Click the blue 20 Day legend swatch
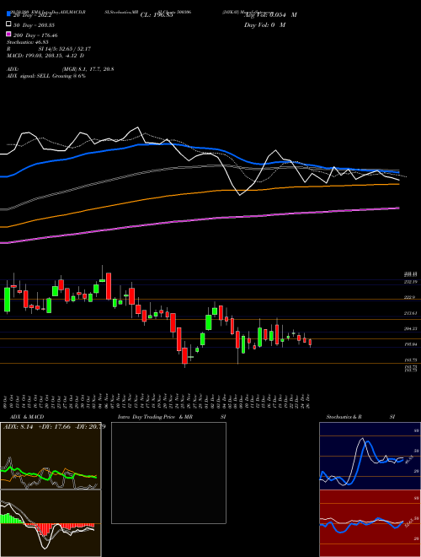Viewport: 421px width, 557px height. (x=8, y=14)
